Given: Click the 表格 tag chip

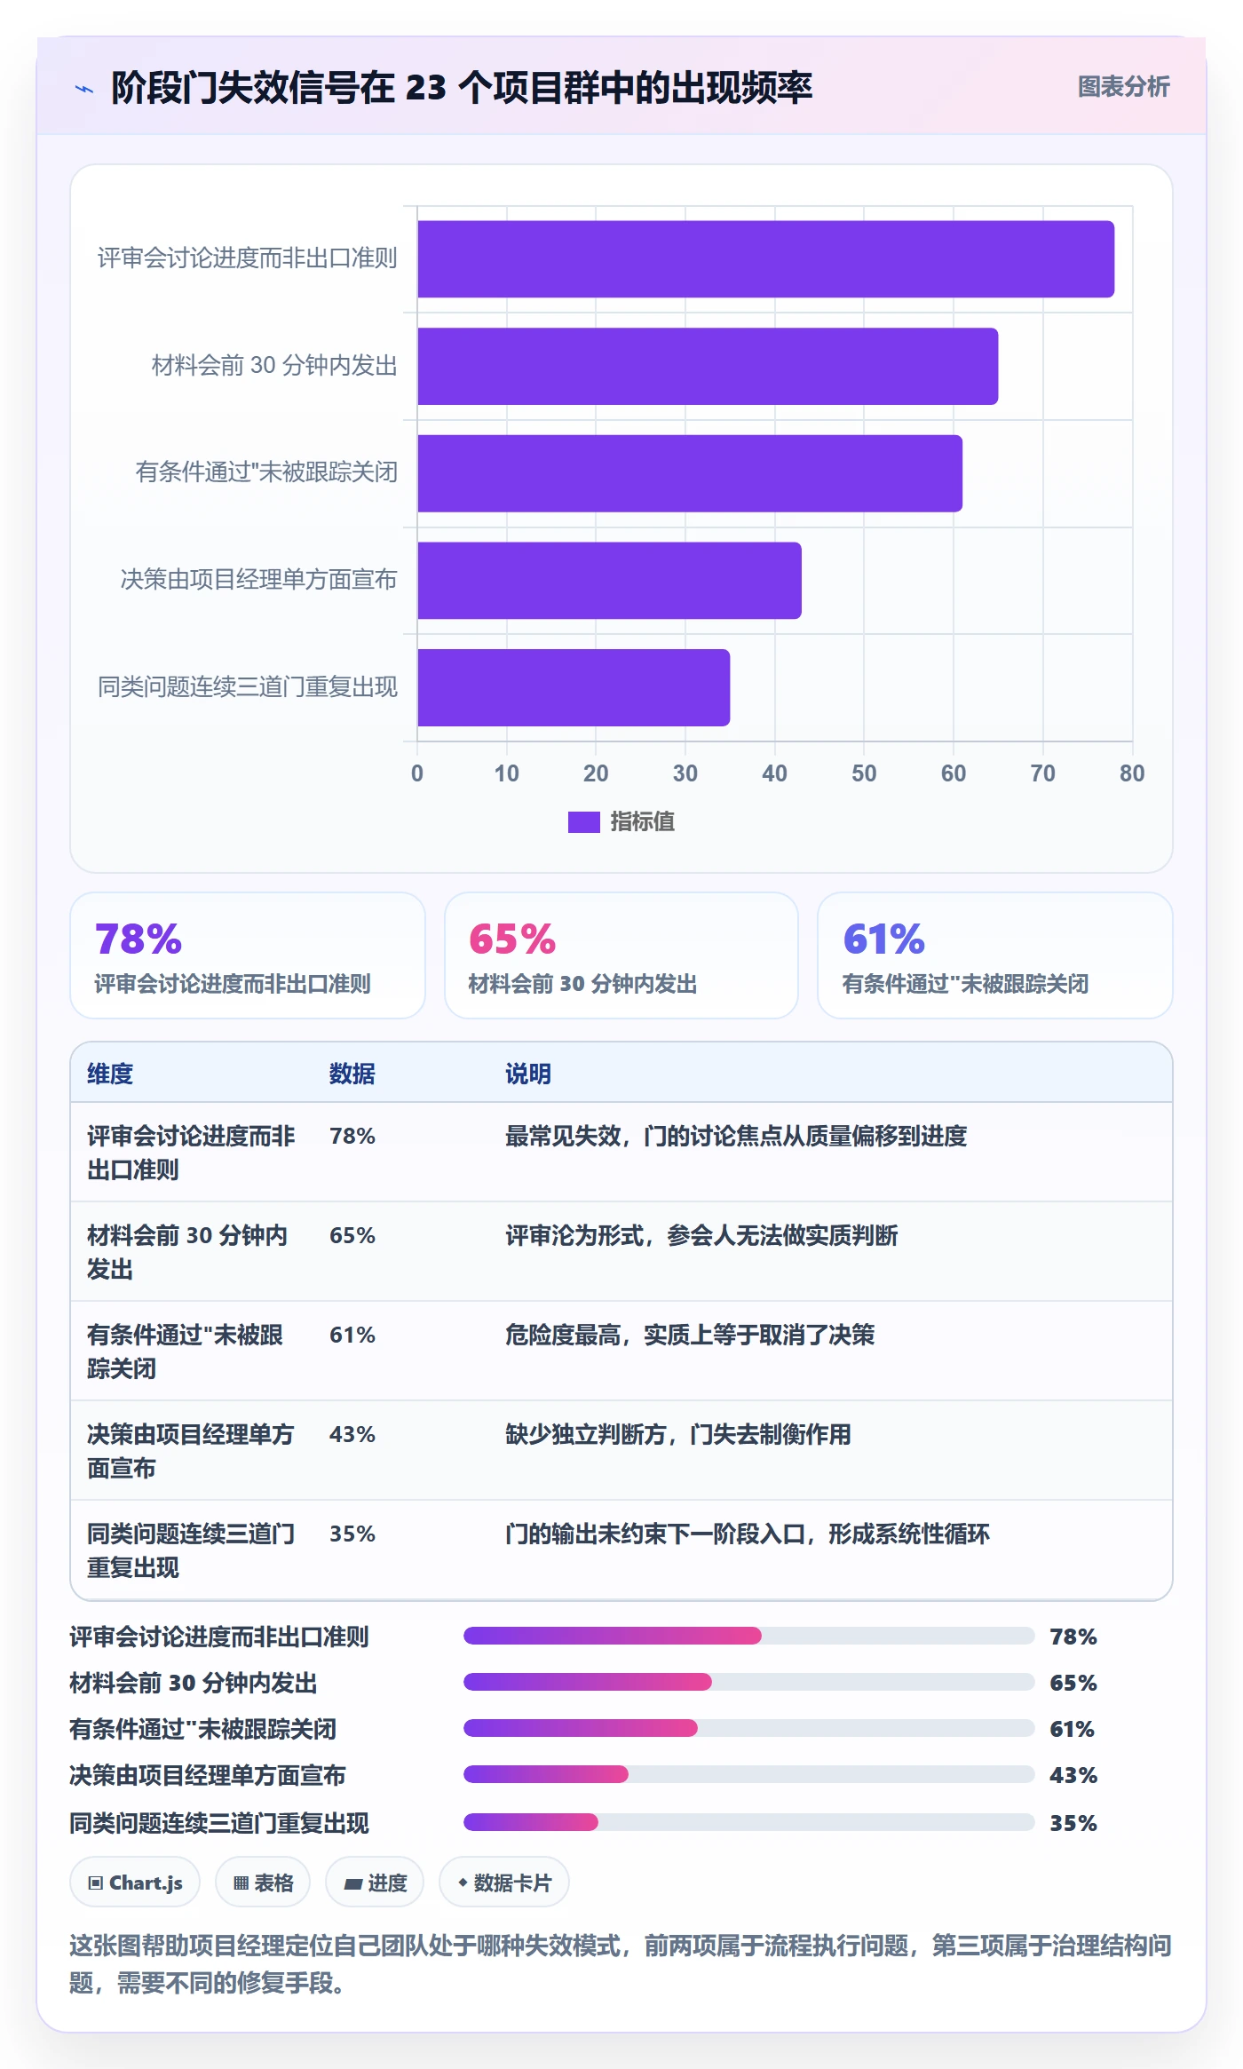Looking at the screenshot, I should (262, 1883).
